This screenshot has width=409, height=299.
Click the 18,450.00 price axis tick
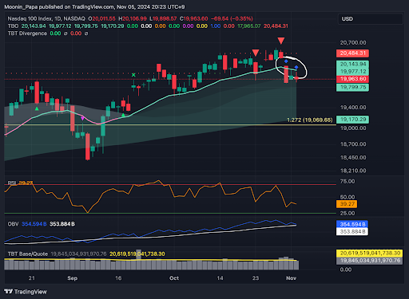[353, 158]
